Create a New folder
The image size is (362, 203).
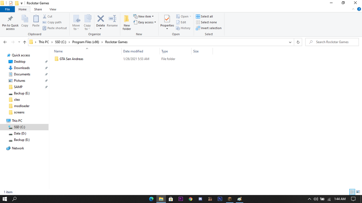127,23
